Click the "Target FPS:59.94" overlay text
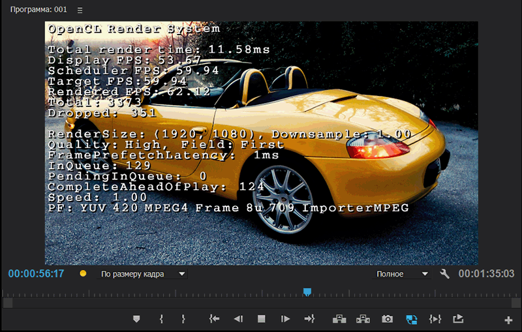The height and width of the screenshot is (332, 522). [x=117, y=81]
